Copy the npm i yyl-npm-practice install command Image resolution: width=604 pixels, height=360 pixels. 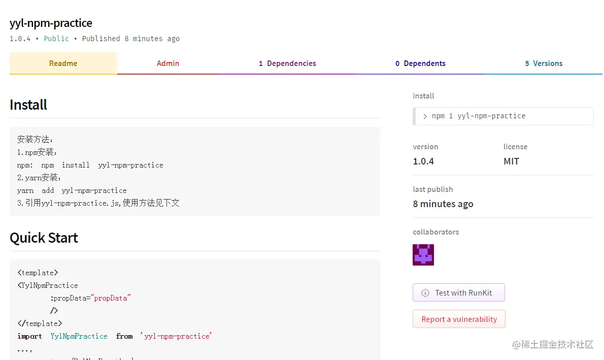[503, 116]
